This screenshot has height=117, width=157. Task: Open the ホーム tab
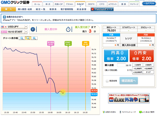(37, 4)
